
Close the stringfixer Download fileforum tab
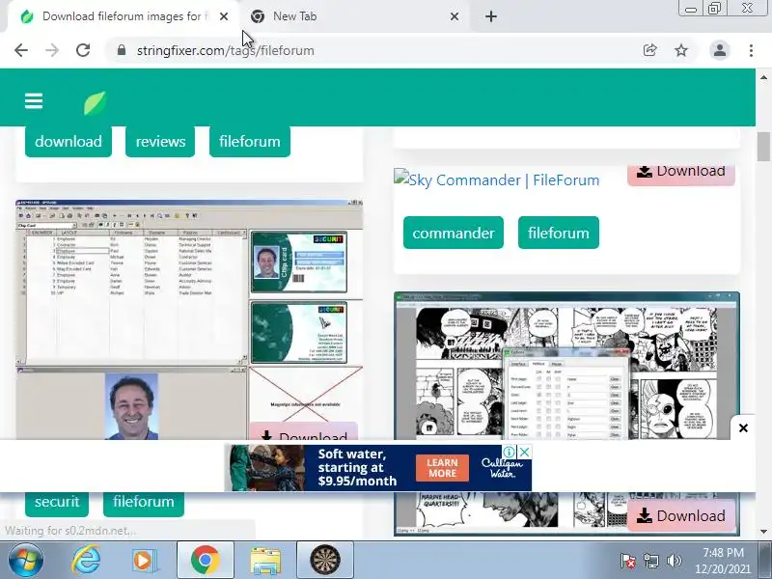(224, 16)
